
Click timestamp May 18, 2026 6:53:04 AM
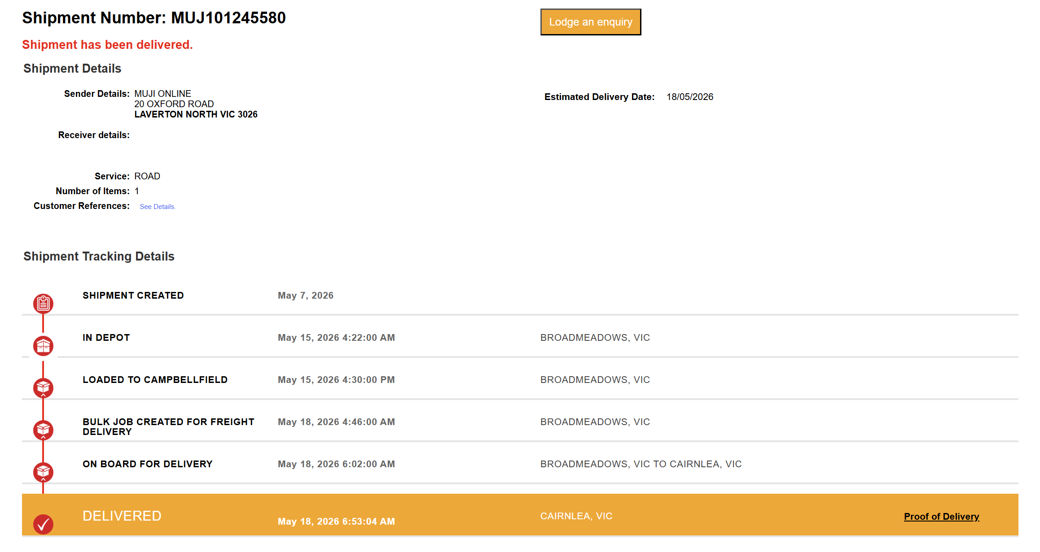[x=336, y=522]
